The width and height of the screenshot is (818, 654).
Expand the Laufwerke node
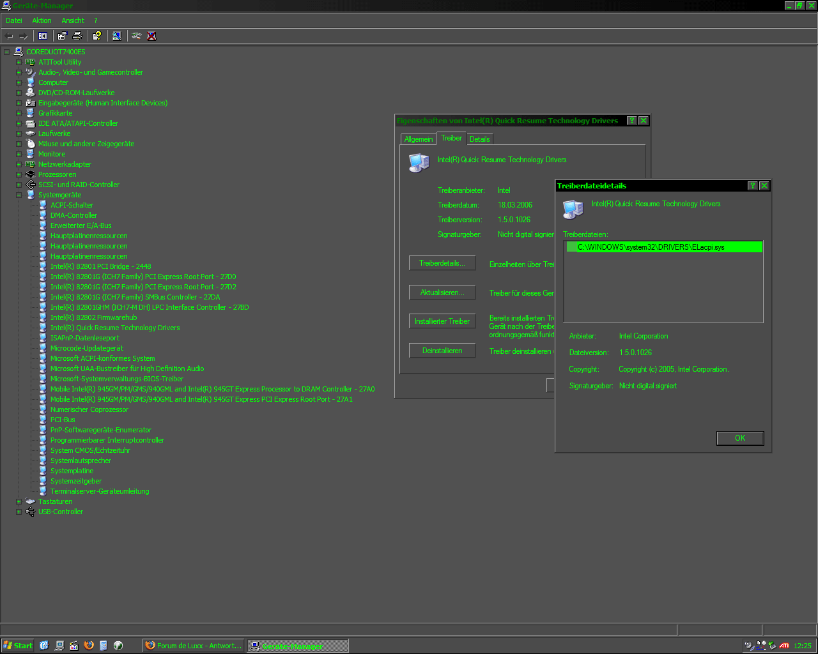click(19, 133)
